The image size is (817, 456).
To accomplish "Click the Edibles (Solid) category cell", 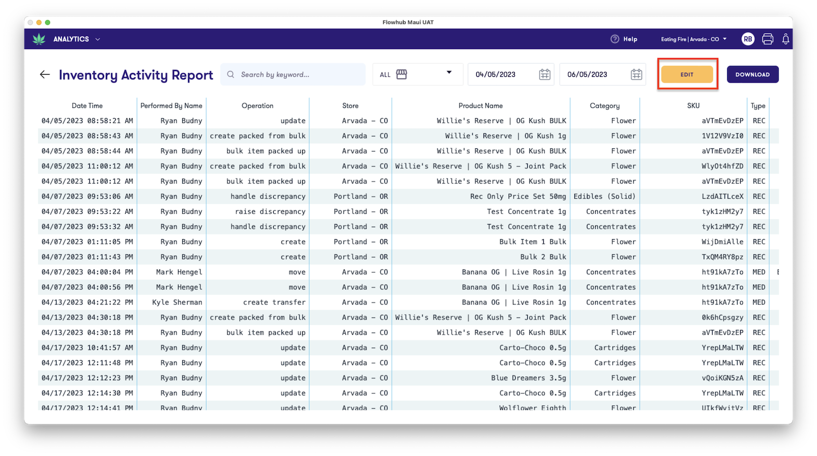I will [x=605, y=197].
